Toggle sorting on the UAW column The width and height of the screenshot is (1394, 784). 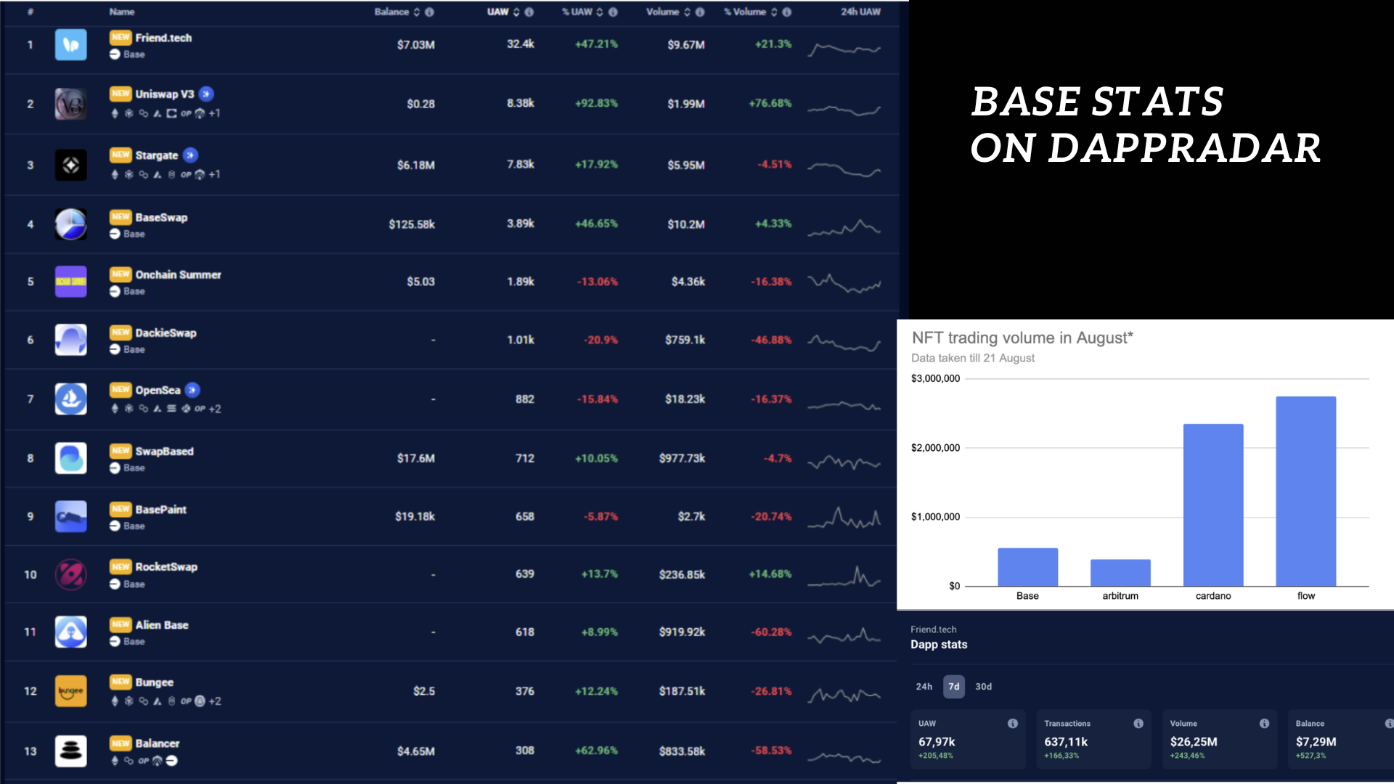tap(515, 12)
